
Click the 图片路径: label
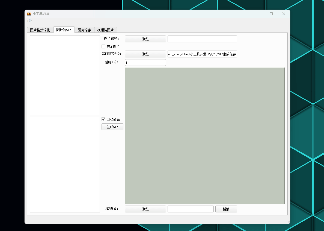(111, 39)
